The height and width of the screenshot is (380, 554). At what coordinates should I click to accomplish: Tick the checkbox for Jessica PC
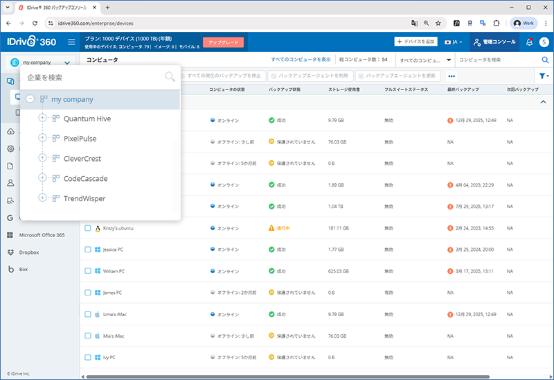[x=88, y=249]
